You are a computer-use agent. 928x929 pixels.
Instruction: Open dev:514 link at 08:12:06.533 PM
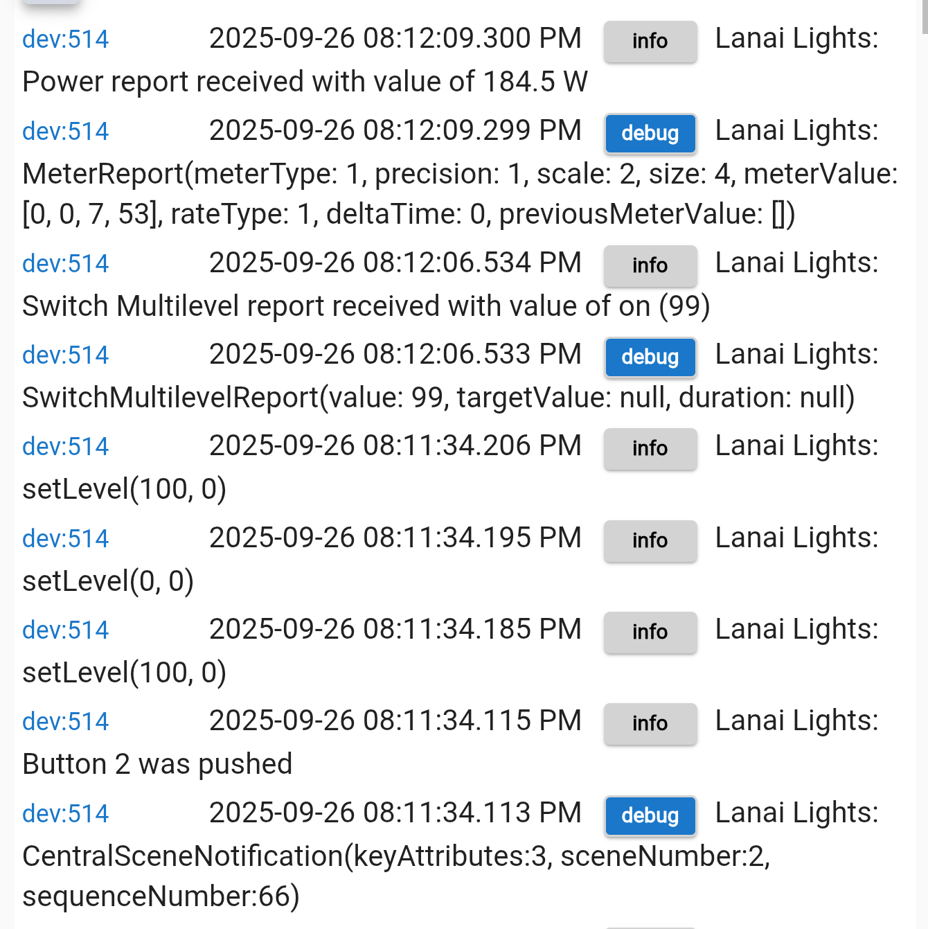(x=65, y=355)
